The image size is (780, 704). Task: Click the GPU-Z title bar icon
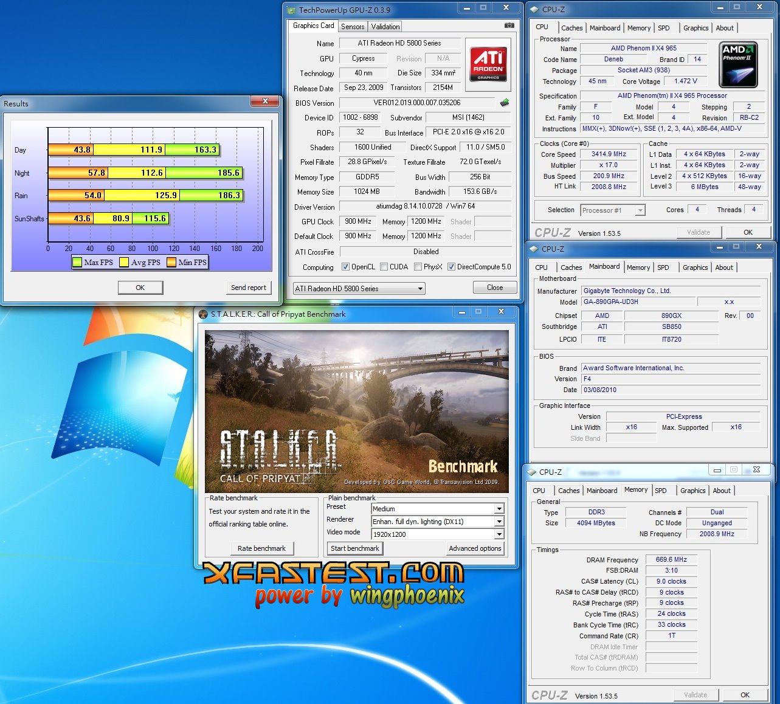pos(292,10)
